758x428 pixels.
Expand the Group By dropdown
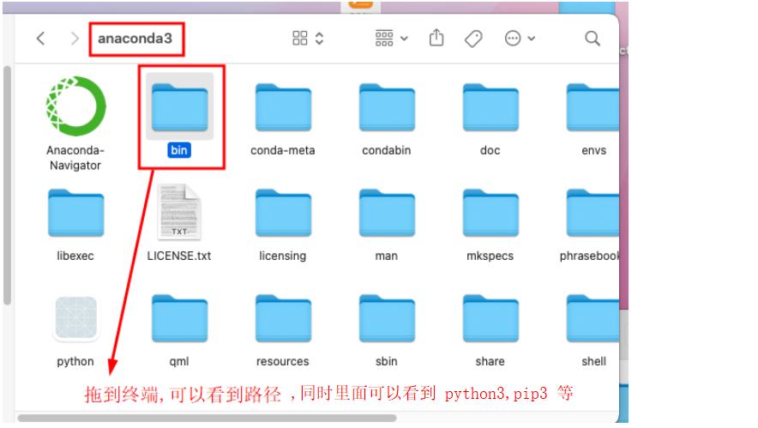click(392, 39)
